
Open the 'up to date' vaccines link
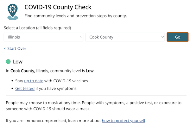(34, 81)
